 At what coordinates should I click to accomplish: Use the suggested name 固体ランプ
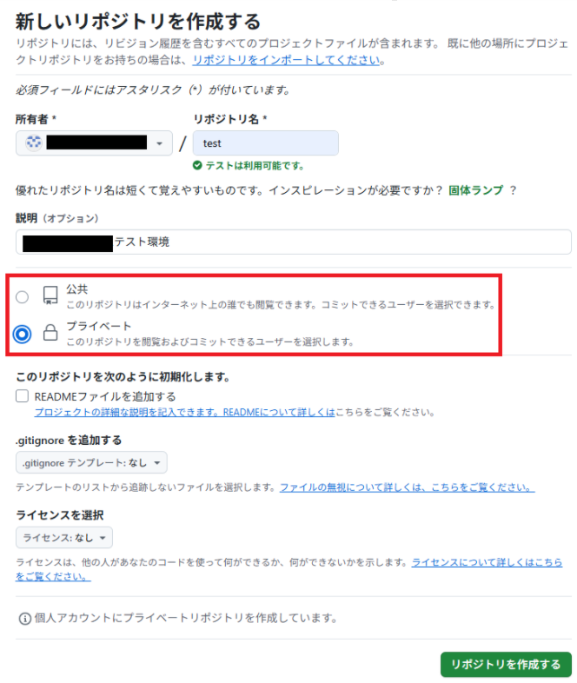[475, 190]
